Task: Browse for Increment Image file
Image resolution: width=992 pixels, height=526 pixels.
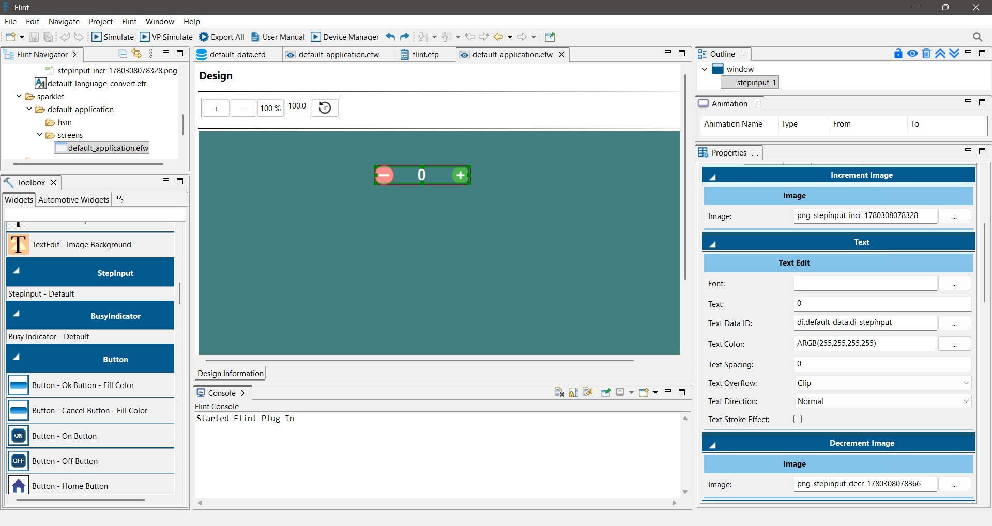Action: click(954, 216)
